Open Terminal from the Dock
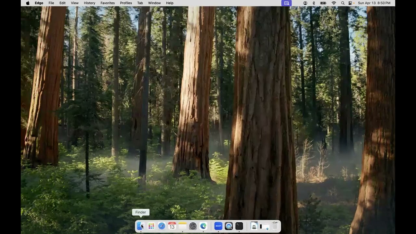This screenshot has width=416, height=234. click(x=239, y=226)
